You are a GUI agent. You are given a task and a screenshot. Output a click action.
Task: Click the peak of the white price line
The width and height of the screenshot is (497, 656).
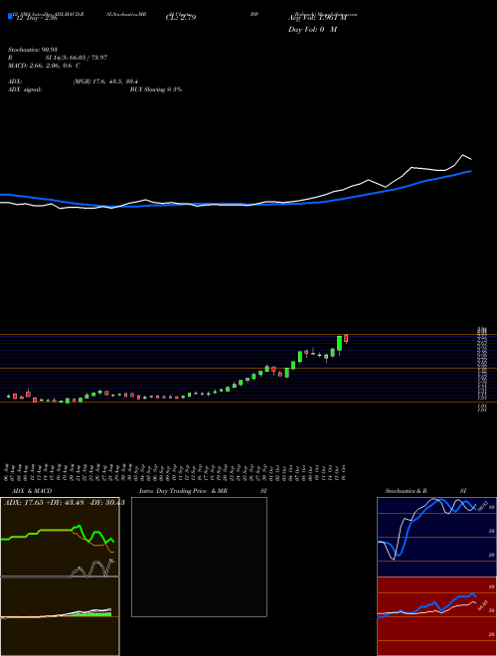click(462, 155)
